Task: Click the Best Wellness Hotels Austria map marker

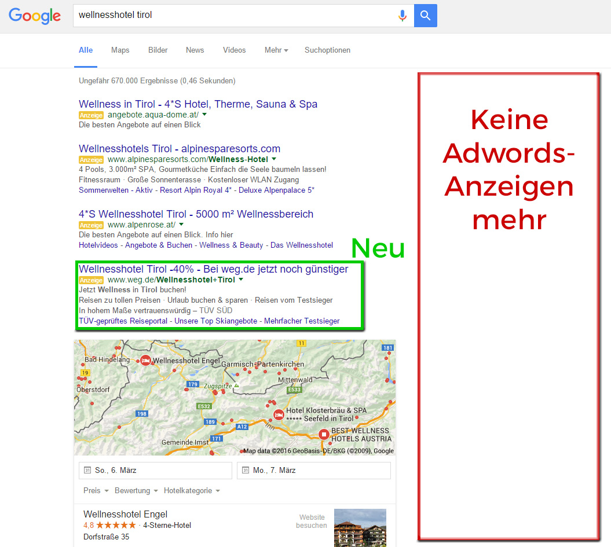Action: [x=324, y=434]
